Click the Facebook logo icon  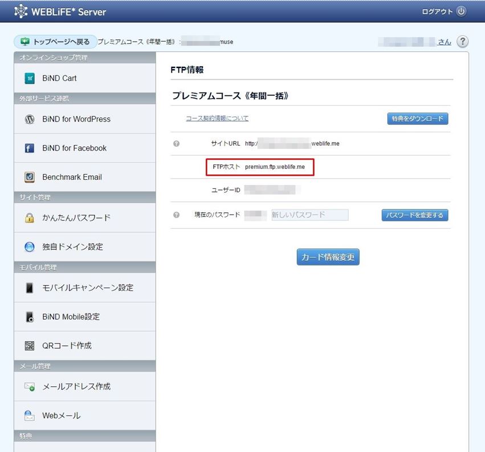tap(30, 148)
